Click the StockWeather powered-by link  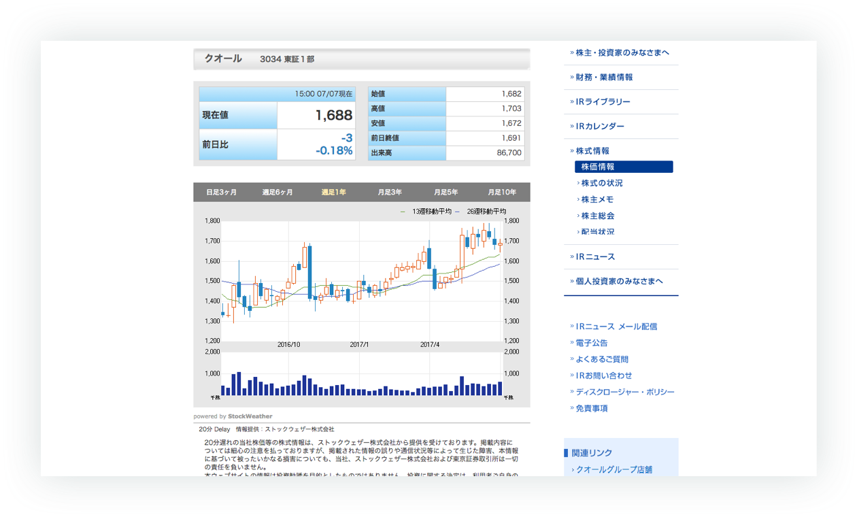tap(250, 416)
